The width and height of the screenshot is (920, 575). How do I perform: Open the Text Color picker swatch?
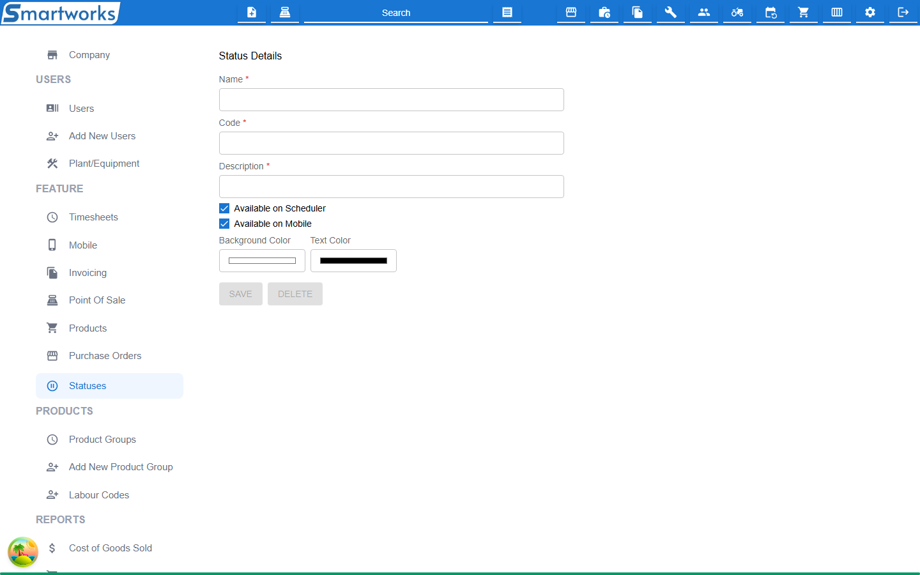point(353,261)
